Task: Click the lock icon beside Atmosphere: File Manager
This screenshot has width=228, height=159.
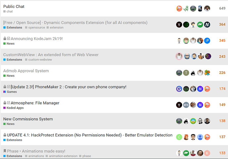Action: 5,102
